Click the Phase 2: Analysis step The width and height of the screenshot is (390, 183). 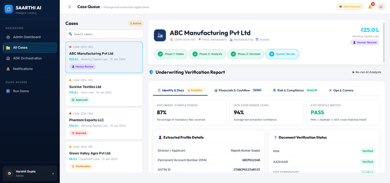click(x=207, y=54)
